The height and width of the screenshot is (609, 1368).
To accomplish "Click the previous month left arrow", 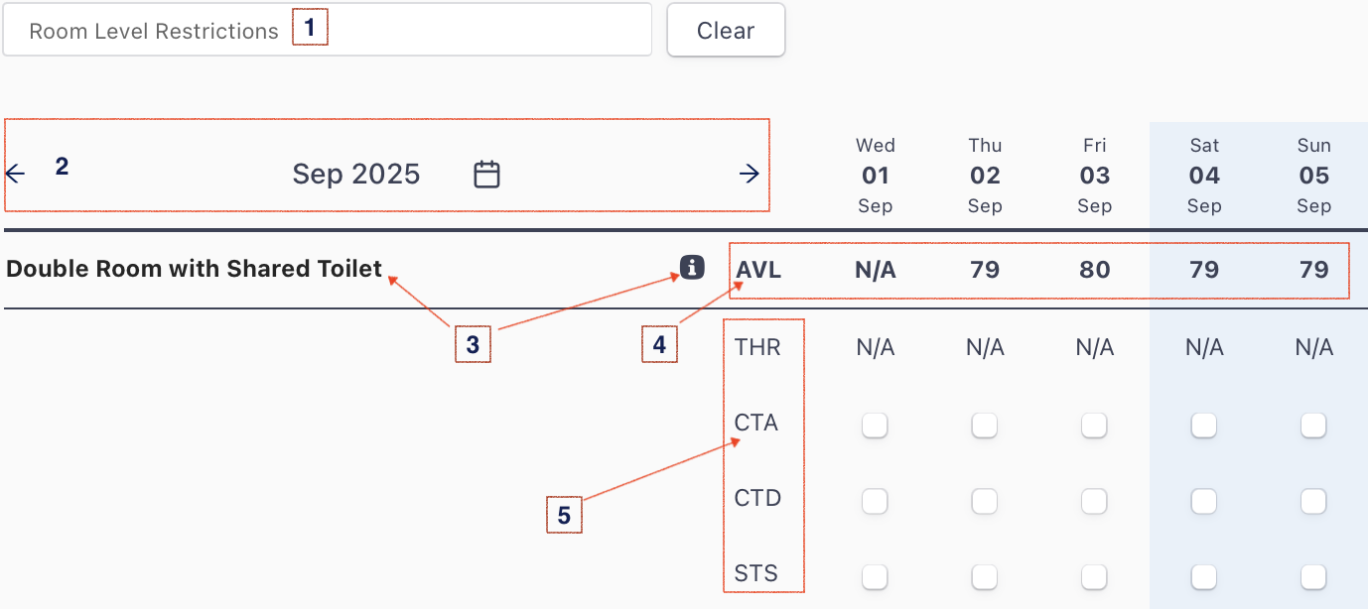I will point(15,175).
